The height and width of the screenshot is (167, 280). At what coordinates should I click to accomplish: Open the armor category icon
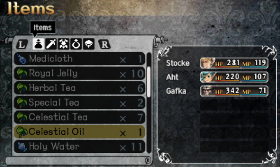tap(63, 44)
